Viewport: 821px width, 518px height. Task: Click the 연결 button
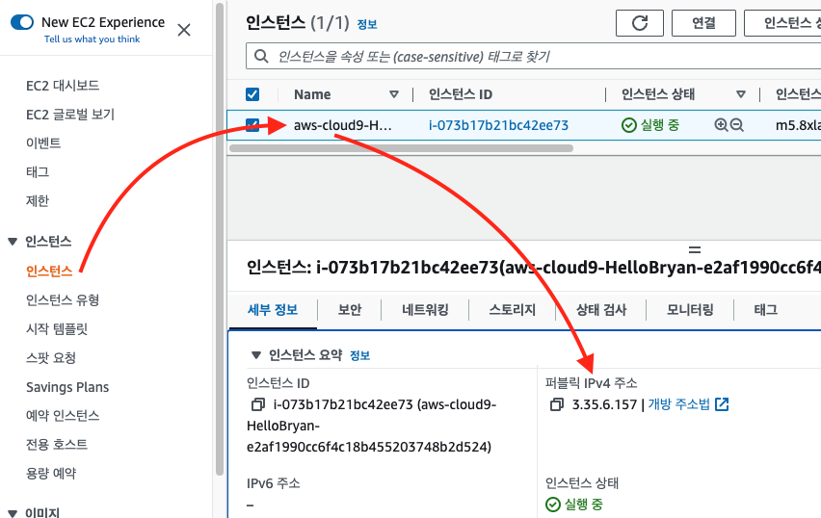703,23
